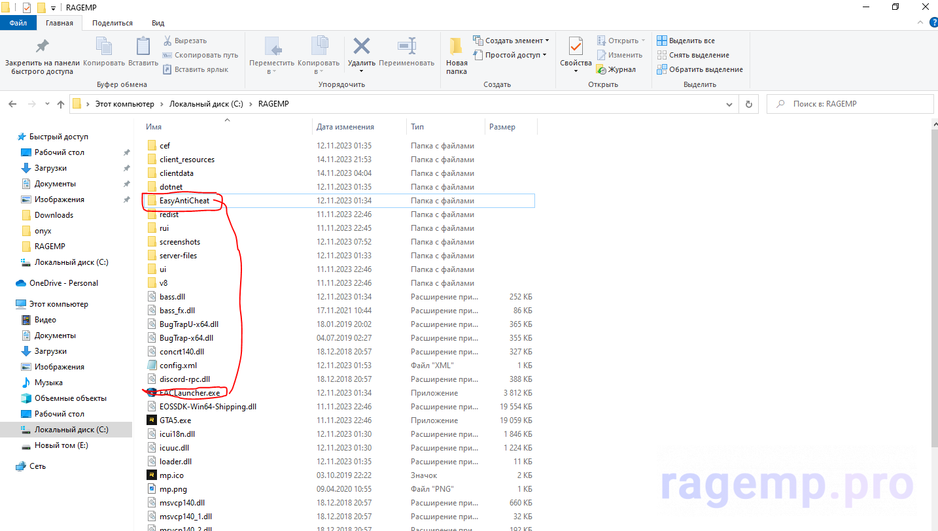Select the mp.ico file
Screen dimensions: 938x531
coord(171,475)
